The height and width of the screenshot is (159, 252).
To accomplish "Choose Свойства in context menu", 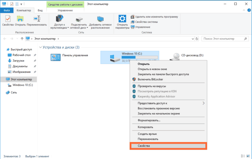I will (x=168, y=146).
